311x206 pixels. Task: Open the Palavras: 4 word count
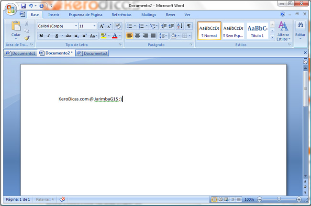click(45, 199)
